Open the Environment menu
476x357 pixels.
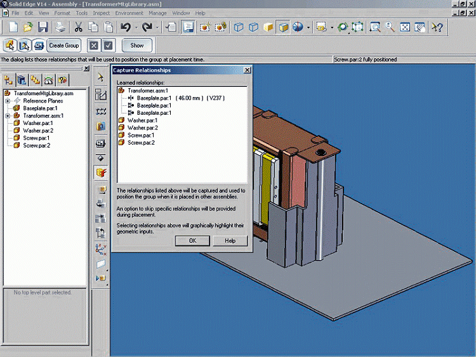pos(129,13)
